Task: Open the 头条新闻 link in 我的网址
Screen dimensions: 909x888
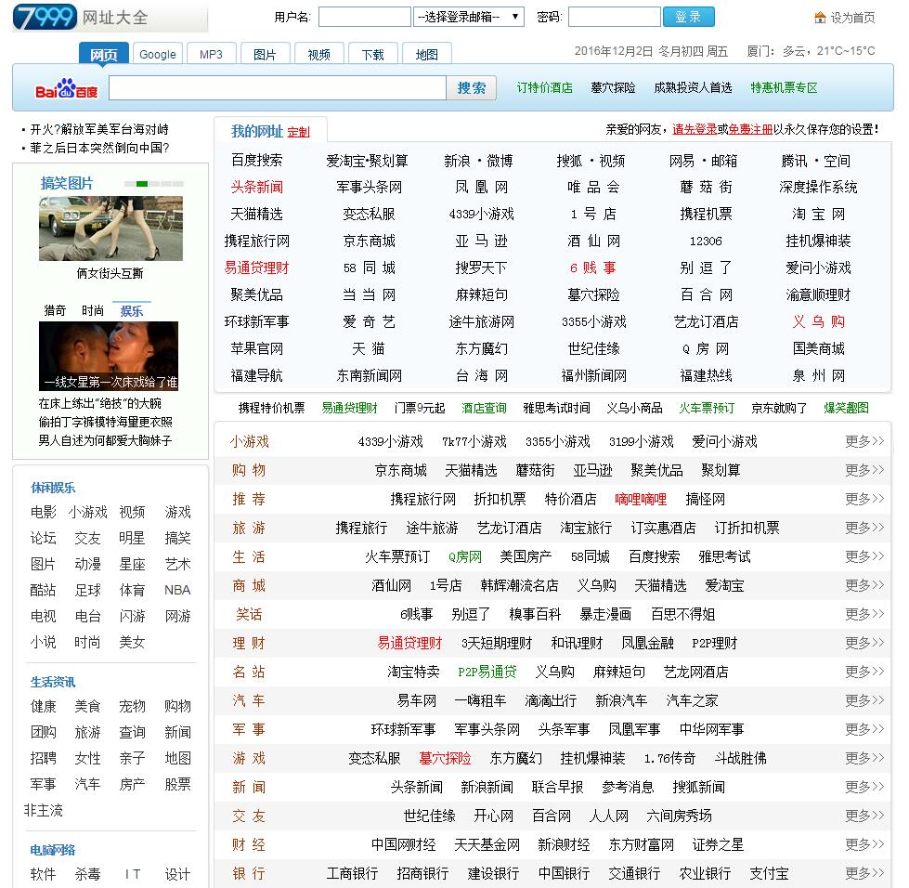Action: [257, 188]
